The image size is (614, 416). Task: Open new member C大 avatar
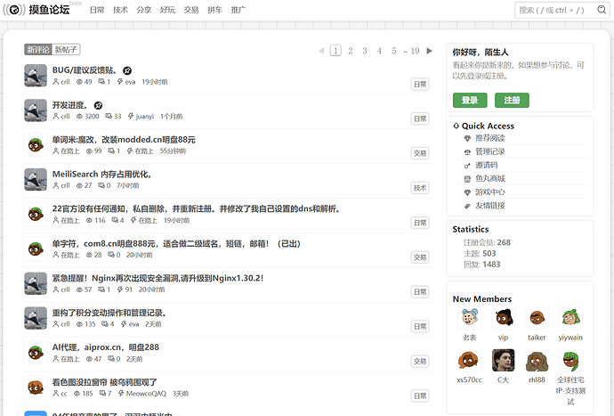[x=503, y=360]
